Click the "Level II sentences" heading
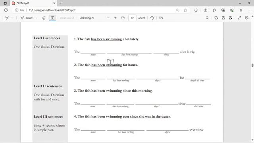The image size is (254, 143). coord(48,86)
